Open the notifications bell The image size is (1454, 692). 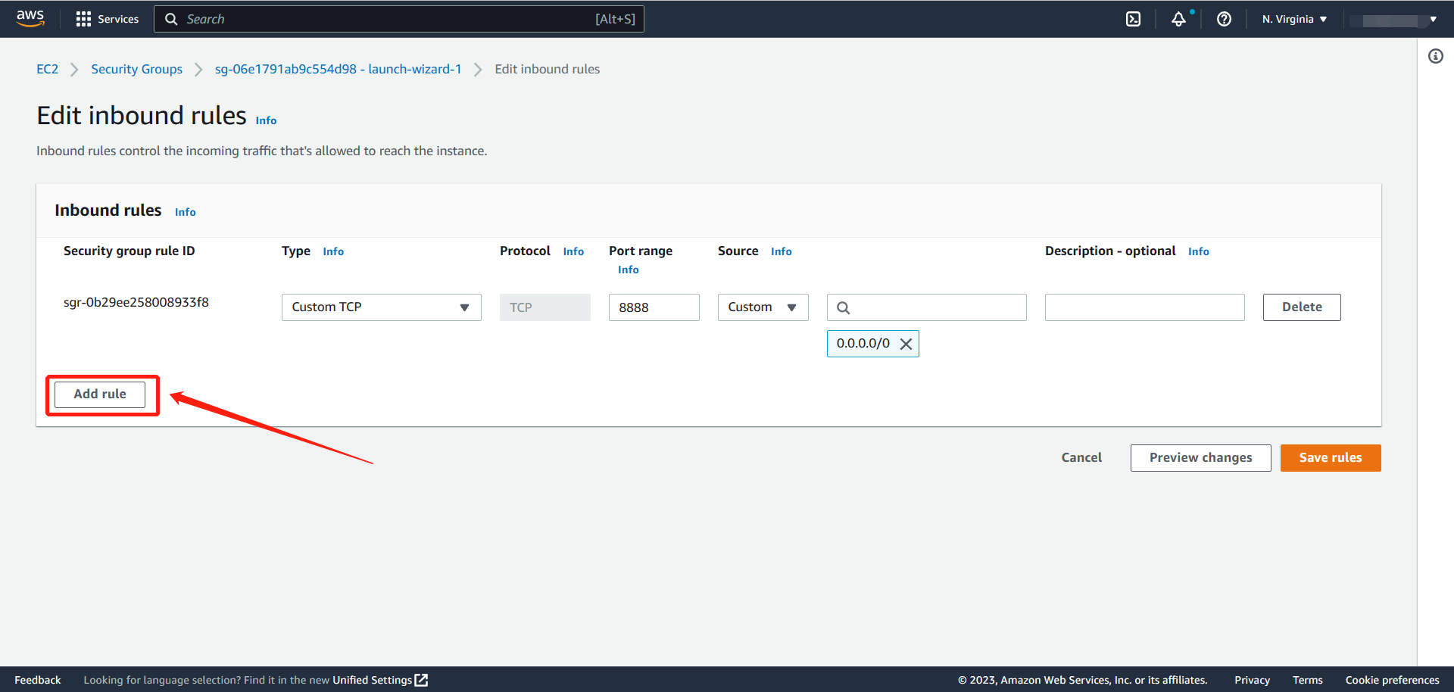[x=1178, y=19]
